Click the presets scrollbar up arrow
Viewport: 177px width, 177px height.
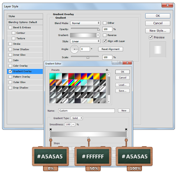tap(109, 75)
